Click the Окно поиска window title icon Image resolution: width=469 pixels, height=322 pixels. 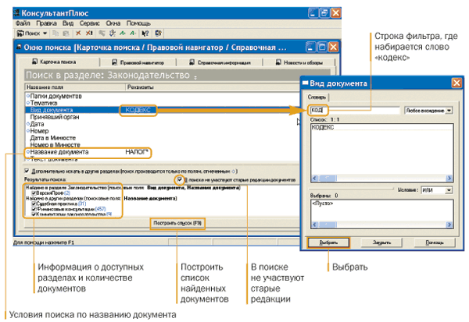[x=19, y=47]
